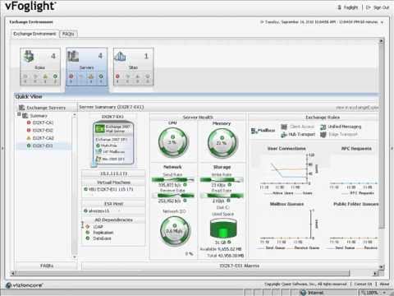Image resolution: width=394 pixels, height=296 pixels.
Task: Click the About footer link
Action: tap(384, 284)
